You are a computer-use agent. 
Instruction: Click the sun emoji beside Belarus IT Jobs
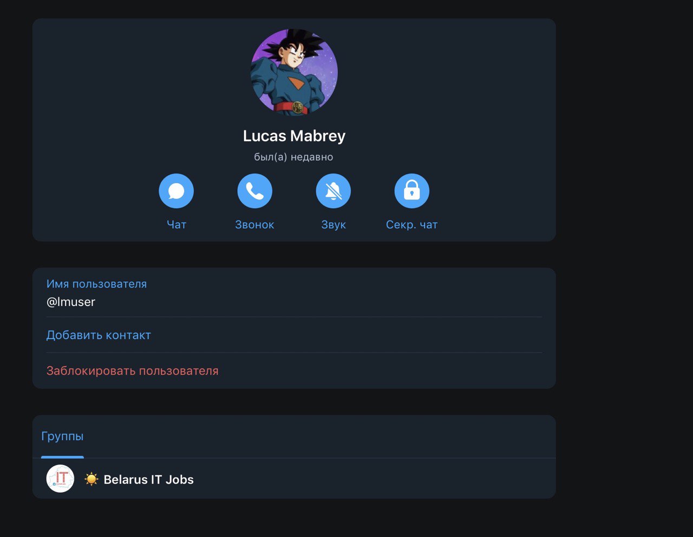pos(91,479)
